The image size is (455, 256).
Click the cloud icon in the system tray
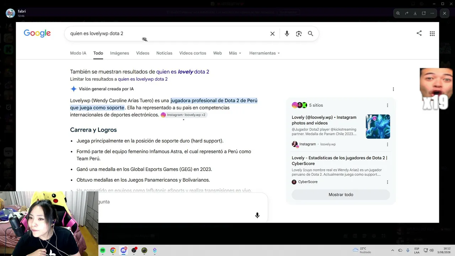point(400,250)
